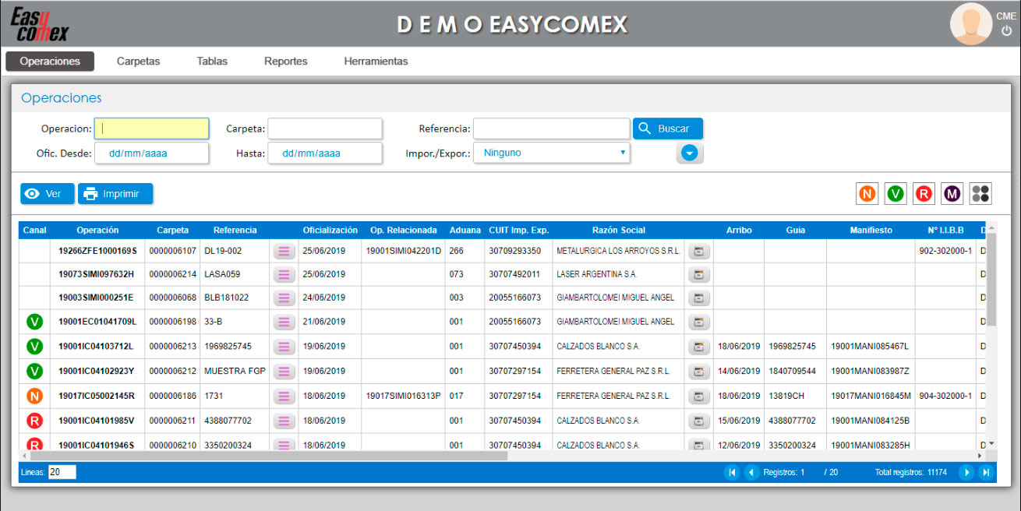Filter by orange N channel icon
The image size is (1021, 511).
(867, 194)
